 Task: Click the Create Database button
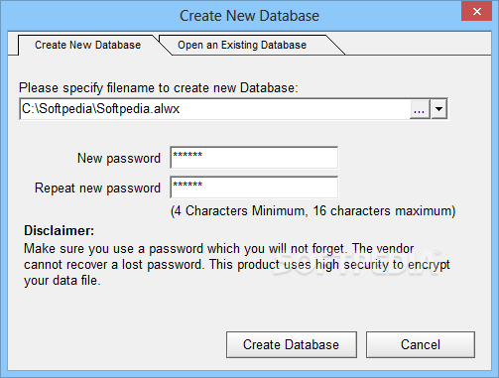click(292, 344)
